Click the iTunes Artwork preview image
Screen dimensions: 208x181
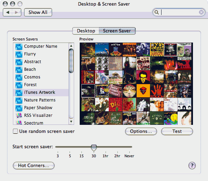coord(136,84)
